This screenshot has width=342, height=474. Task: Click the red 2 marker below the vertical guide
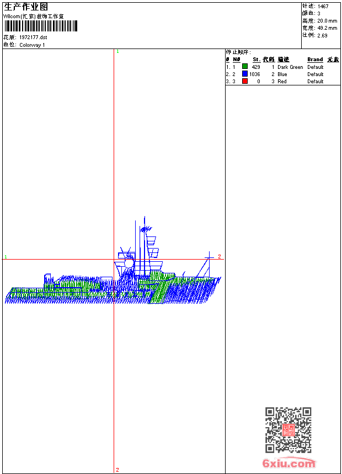pos(117,470)
